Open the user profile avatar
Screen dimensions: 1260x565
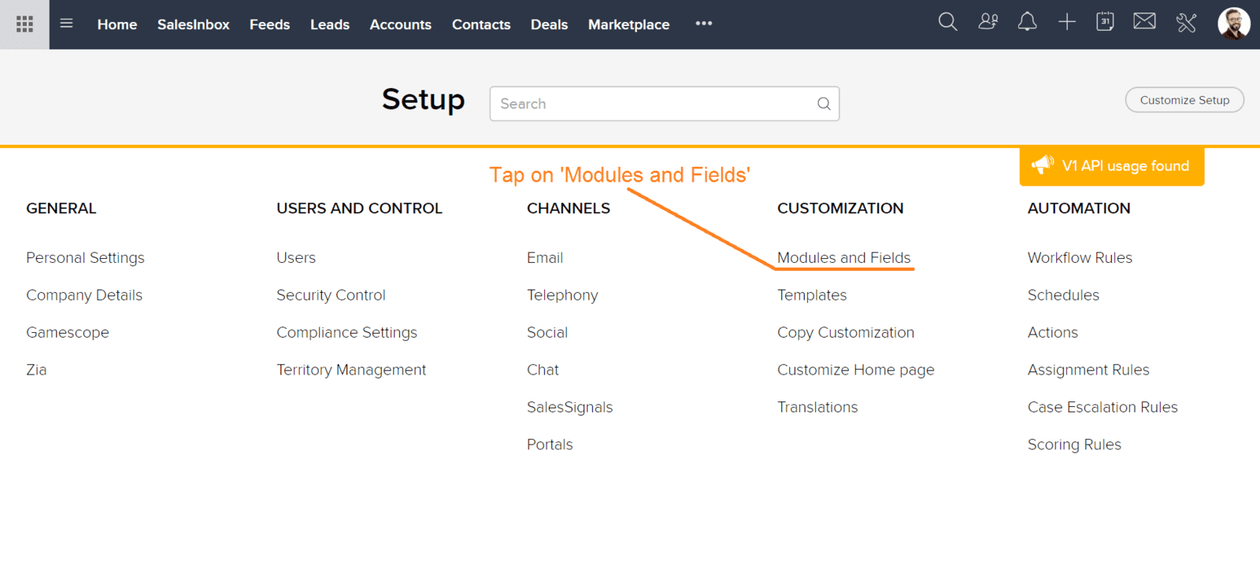click(x=1234, y=24)
